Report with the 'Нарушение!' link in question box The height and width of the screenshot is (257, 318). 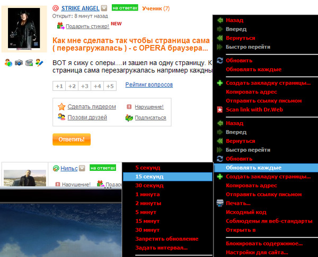pyautogui.click(x=149, y=107)
